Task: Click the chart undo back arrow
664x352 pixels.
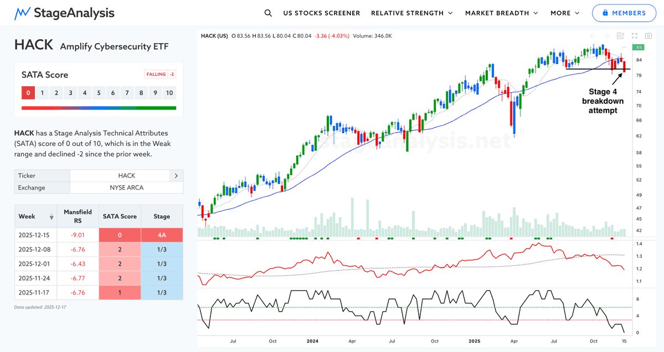Action: click(593, 36)
